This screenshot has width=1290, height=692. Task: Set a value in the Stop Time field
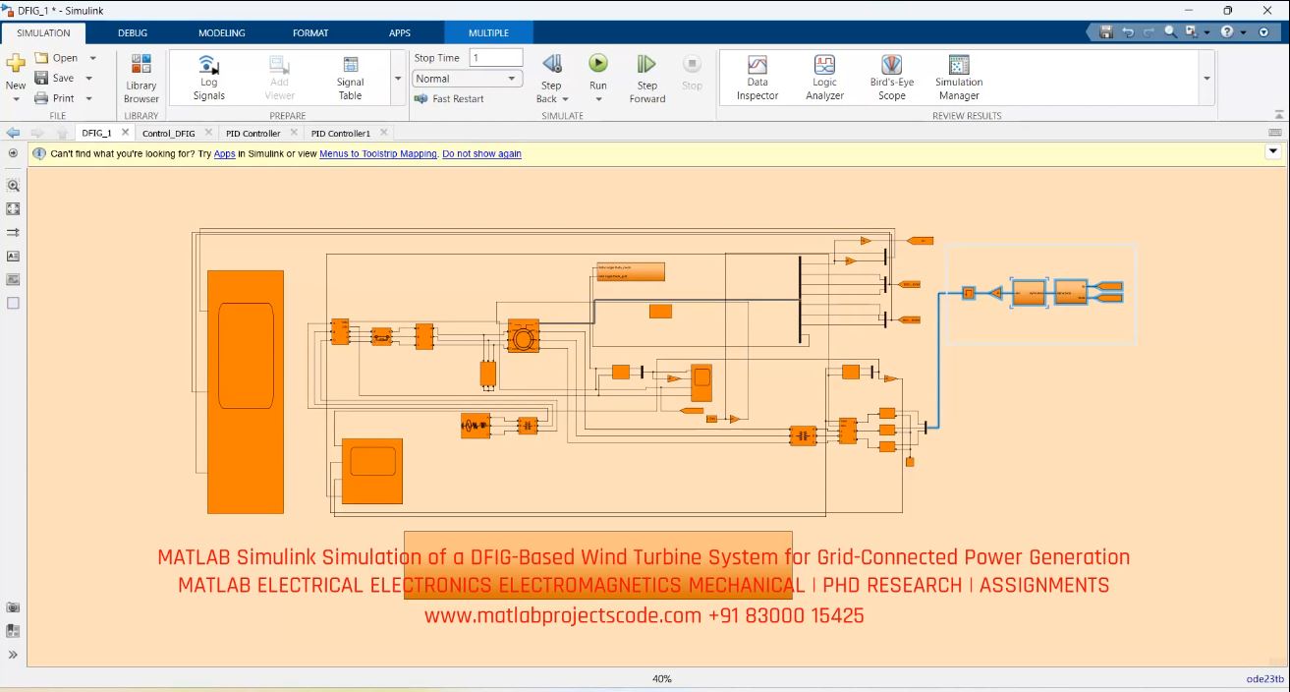coord(496,57)
